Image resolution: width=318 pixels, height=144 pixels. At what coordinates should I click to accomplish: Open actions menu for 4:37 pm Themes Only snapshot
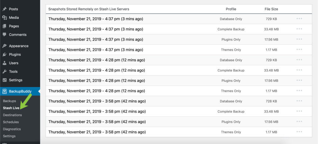[299, 49]
